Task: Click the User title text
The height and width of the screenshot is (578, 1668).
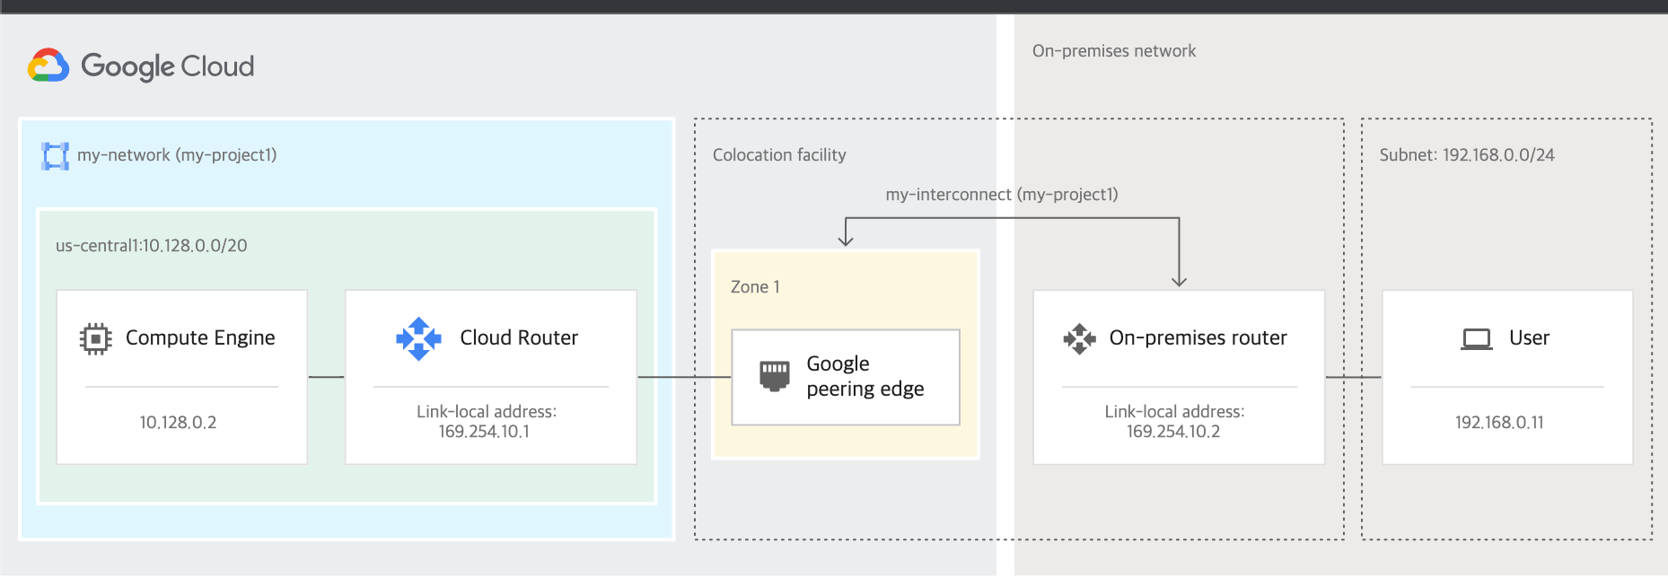Action: click(x=1530, y=337)
